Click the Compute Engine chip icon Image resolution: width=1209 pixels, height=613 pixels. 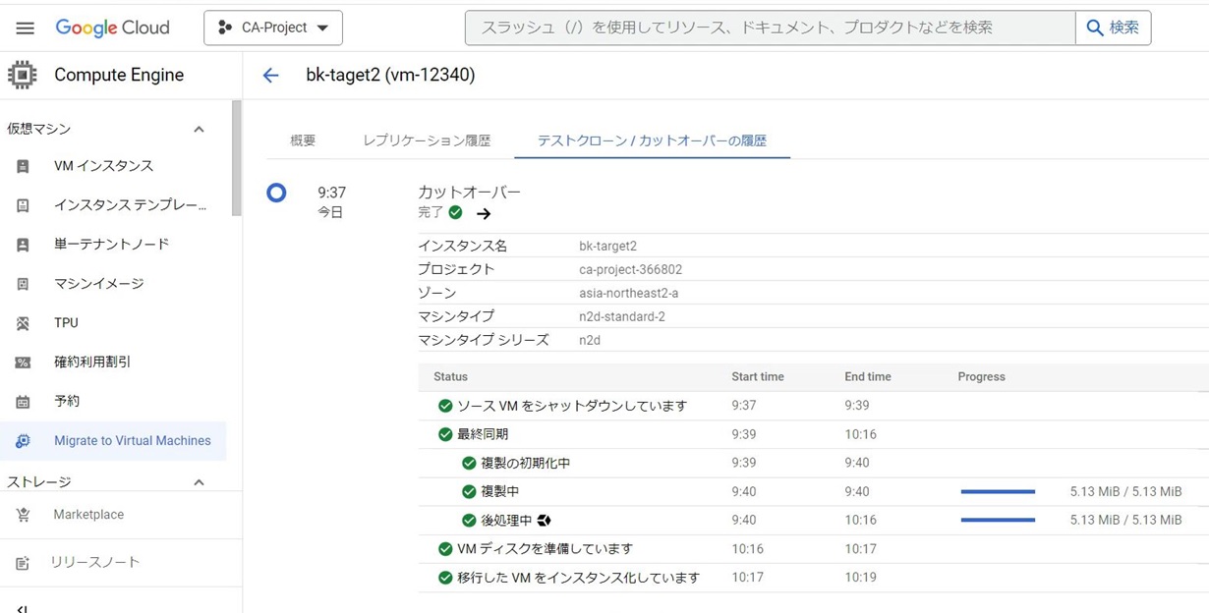(x=23, y=75)
